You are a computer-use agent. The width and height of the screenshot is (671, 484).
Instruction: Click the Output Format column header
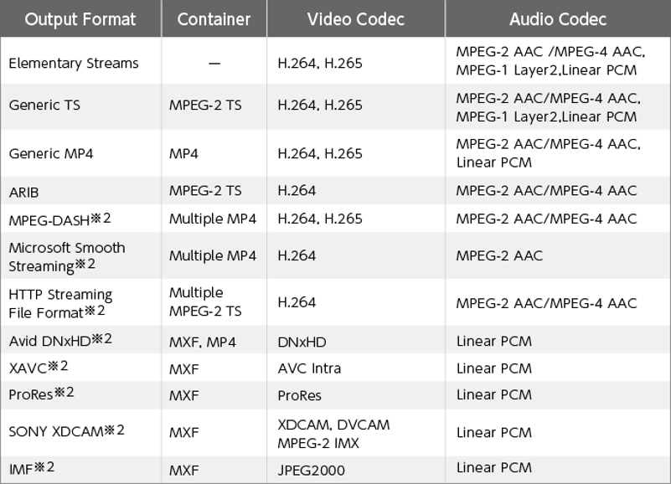[x=80, y=19]
